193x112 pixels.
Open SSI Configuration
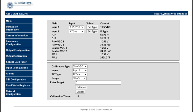point(19,80)
